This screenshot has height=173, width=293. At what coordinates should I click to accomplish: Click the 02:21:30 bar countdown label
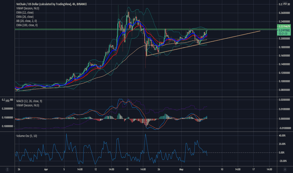(x=284, y=34)
